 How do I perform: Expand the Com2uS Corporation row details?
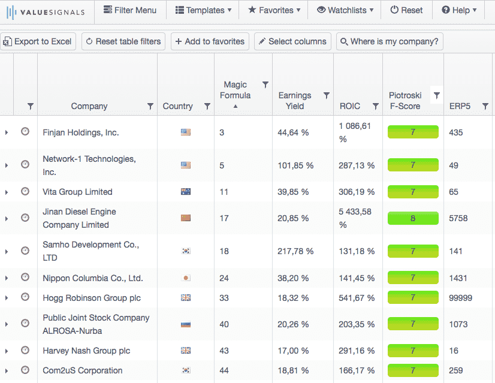[7, 371]
